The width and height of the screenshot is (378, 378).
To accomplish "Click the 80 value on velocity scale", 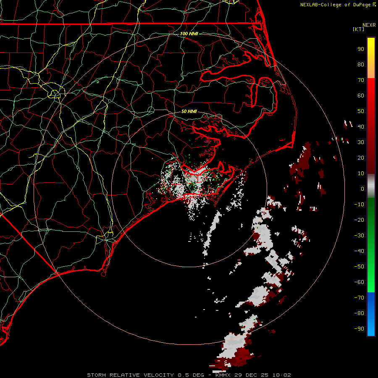I will coord(361,64).
